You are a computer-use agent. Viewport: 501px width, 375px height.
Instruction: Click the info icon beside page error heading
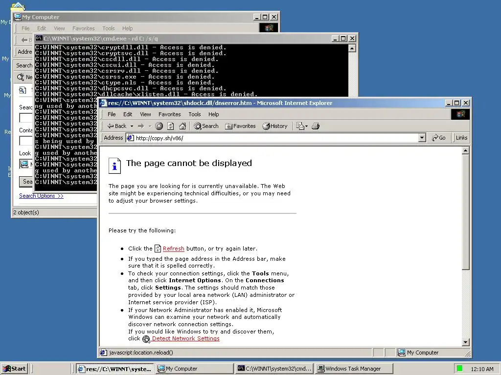click(114, 166)
